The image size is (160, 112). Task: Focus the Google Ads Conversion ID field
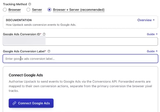pyautogui.click(x=80, y=42)
